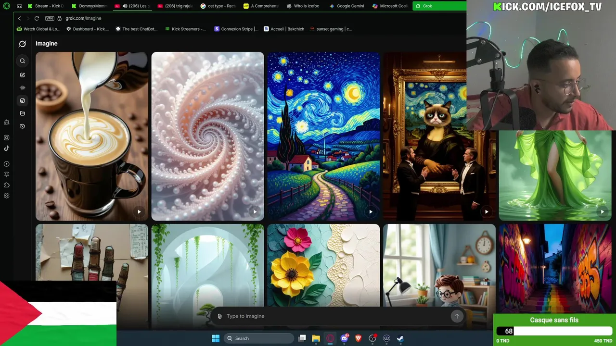The height and width of the screenshot is (346, 616).
Task: Click the grok.com/imagine address bar
Action: tap(83, 18)
